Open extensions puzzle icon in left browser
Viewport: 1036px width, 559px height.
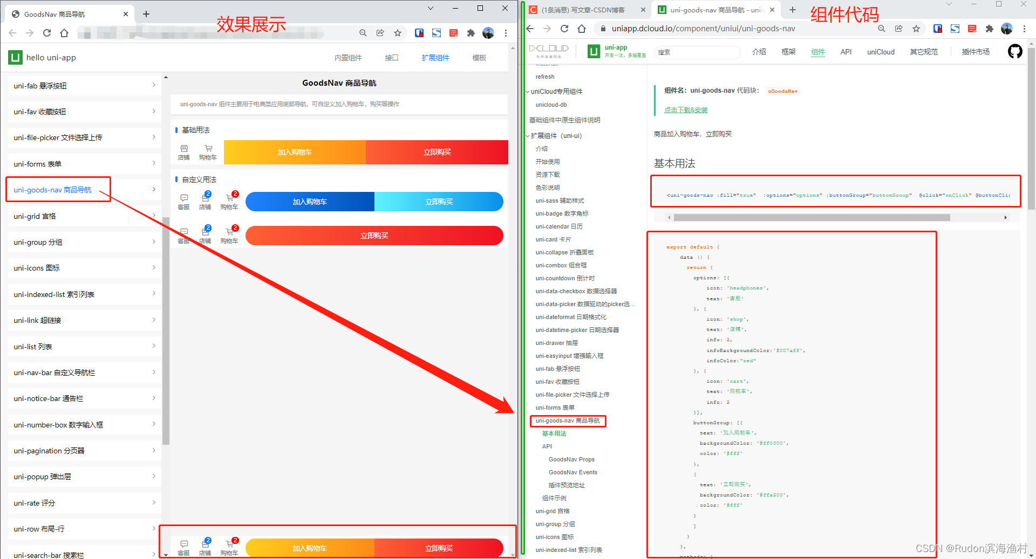[471, 33]
